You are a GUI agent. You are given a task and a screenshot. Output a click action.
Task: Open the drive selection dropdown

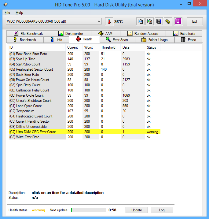click(x=54, y=21)
